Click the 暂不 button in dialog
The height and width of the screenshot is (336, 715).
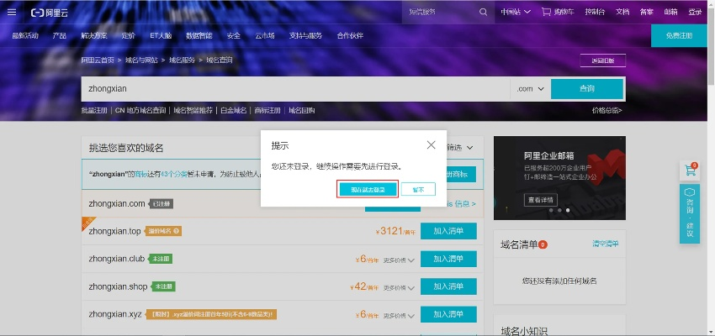418,189
